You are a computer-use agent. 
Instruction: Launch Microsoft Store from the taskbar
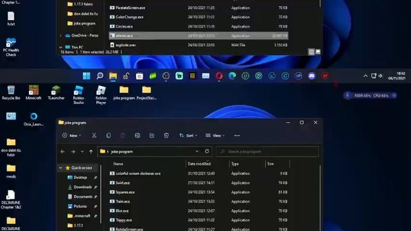[139, 76]
